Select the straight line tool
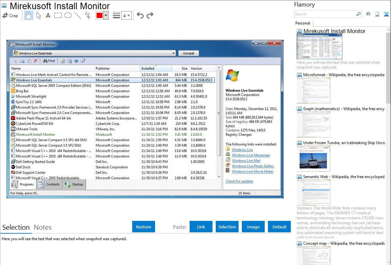 pyautogui.click(x=78, y=15)
